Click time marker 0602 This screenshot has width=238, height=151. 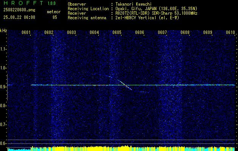49,32
